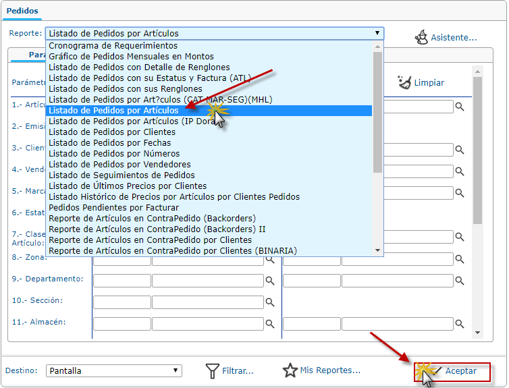Screen dimensions: 509x388
Task: Click left search magnifier in row 11 Almacén
Action: point(270,324)
